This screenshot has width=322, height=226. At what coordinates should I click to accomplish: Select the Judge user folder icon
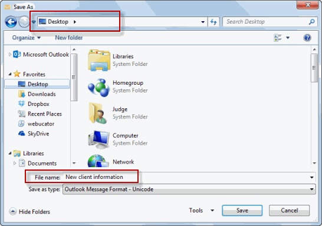point(98,114)
